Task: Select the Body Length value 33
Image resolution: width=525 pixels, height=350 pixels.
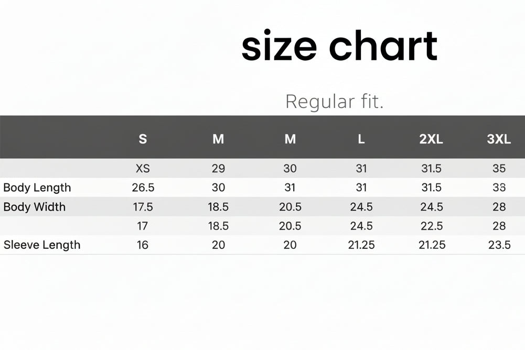Action: (499, 188)
